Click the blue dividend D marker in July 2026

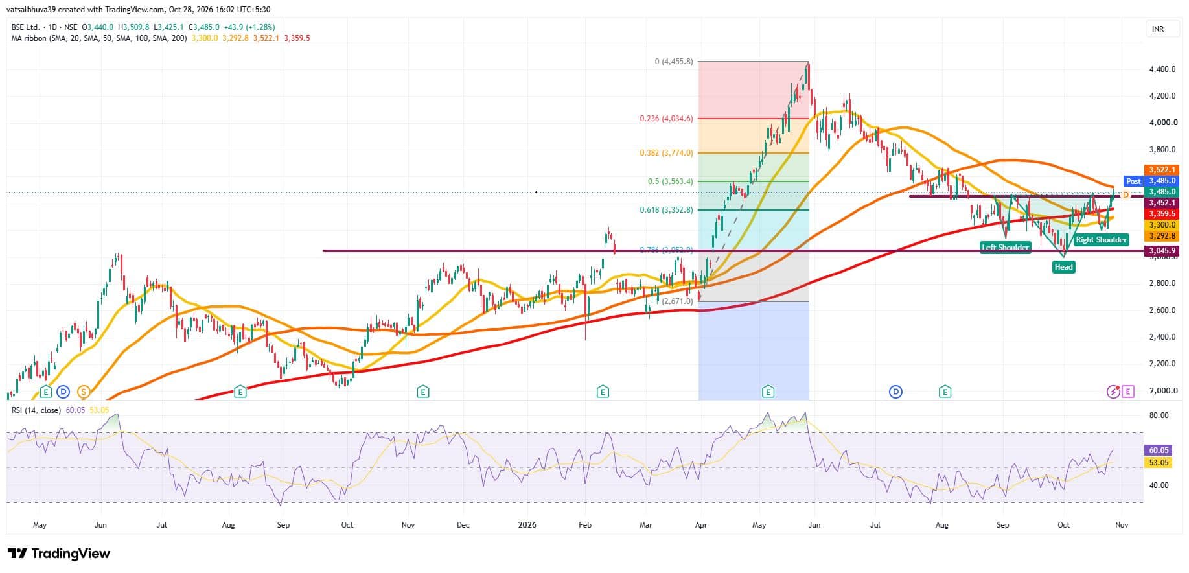pyautogui.click(x=895, y=392)
